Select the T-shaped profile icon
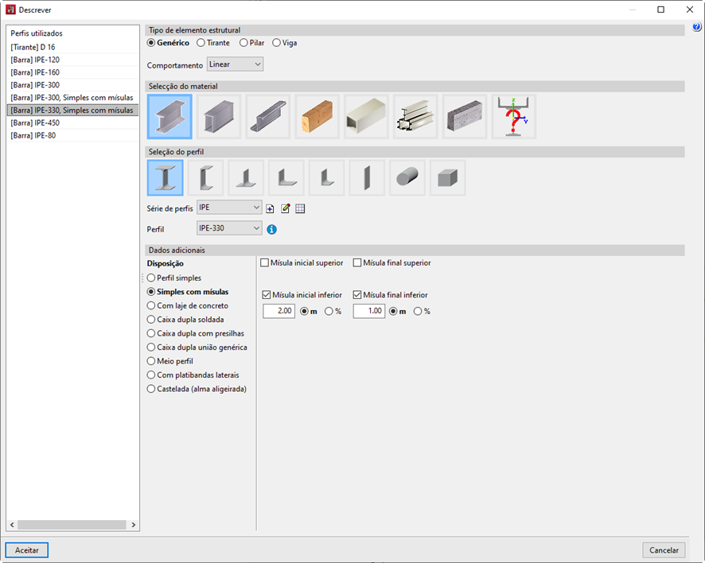 pyautogui.click(x=246, y=177)
